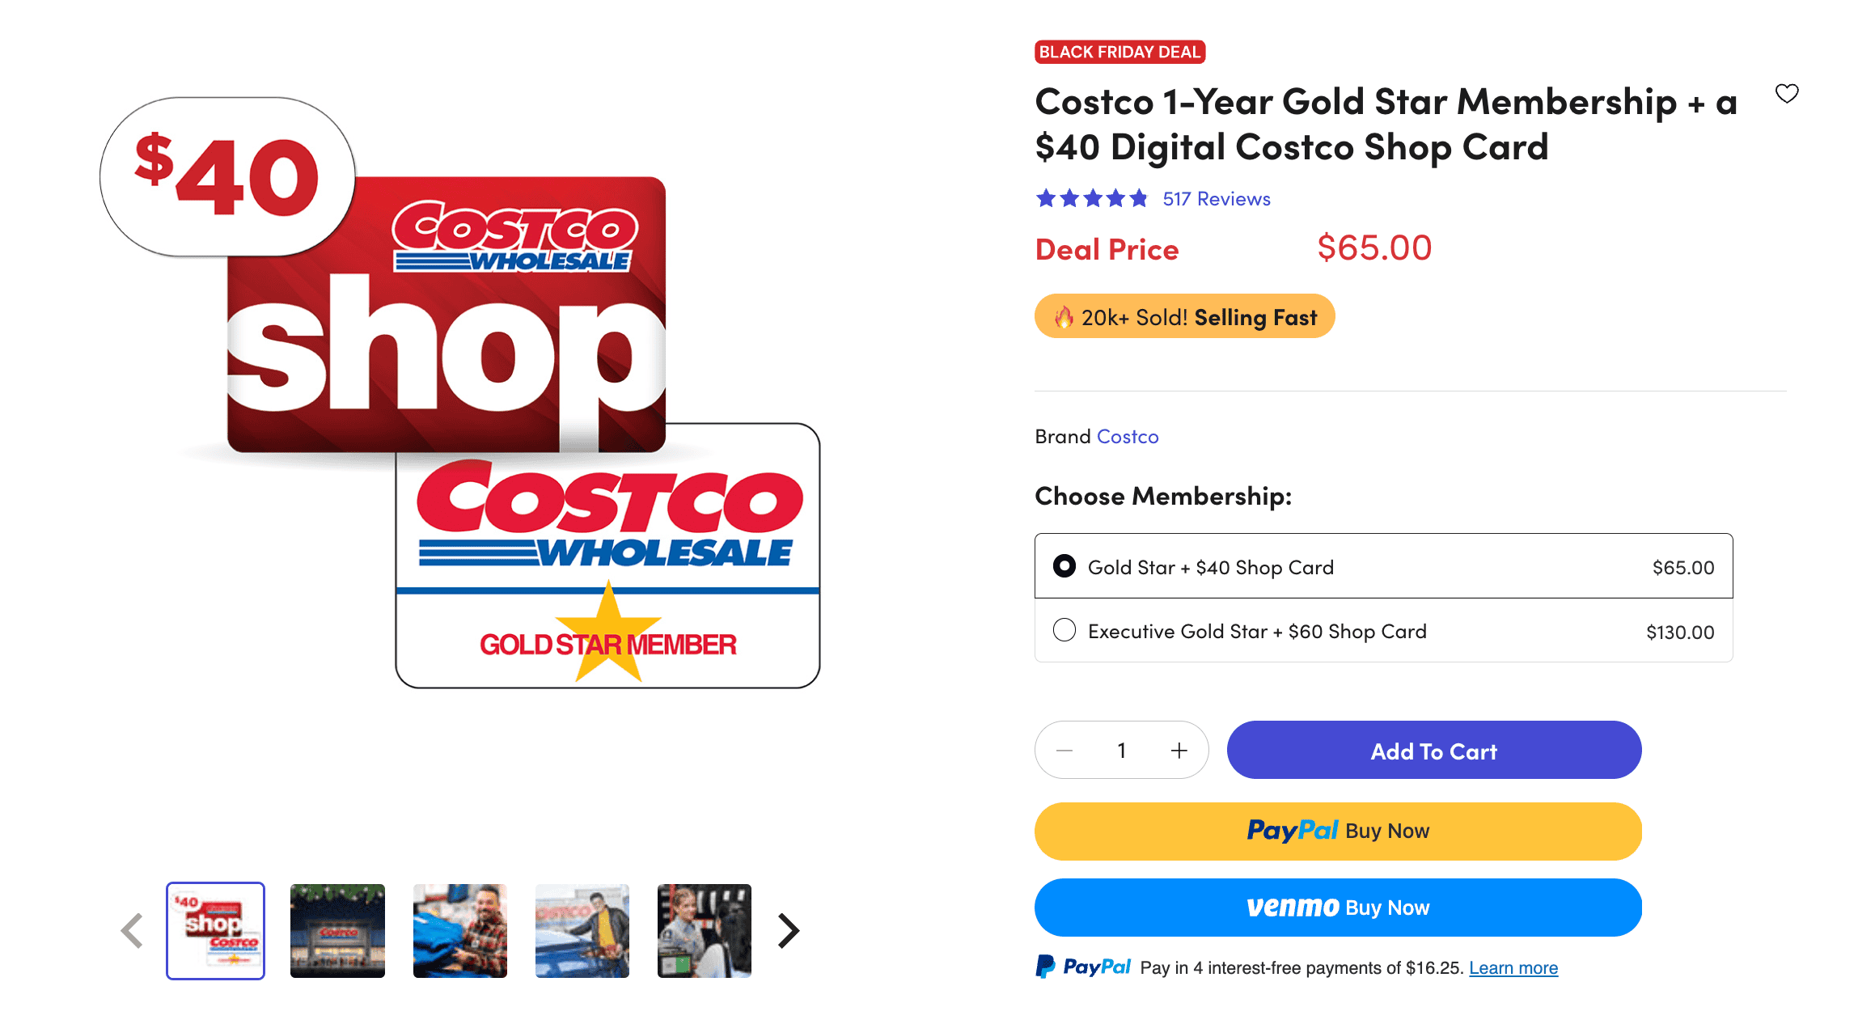Select the Executive Gold Star + $60 Shop Card option

pos(1065,630)
